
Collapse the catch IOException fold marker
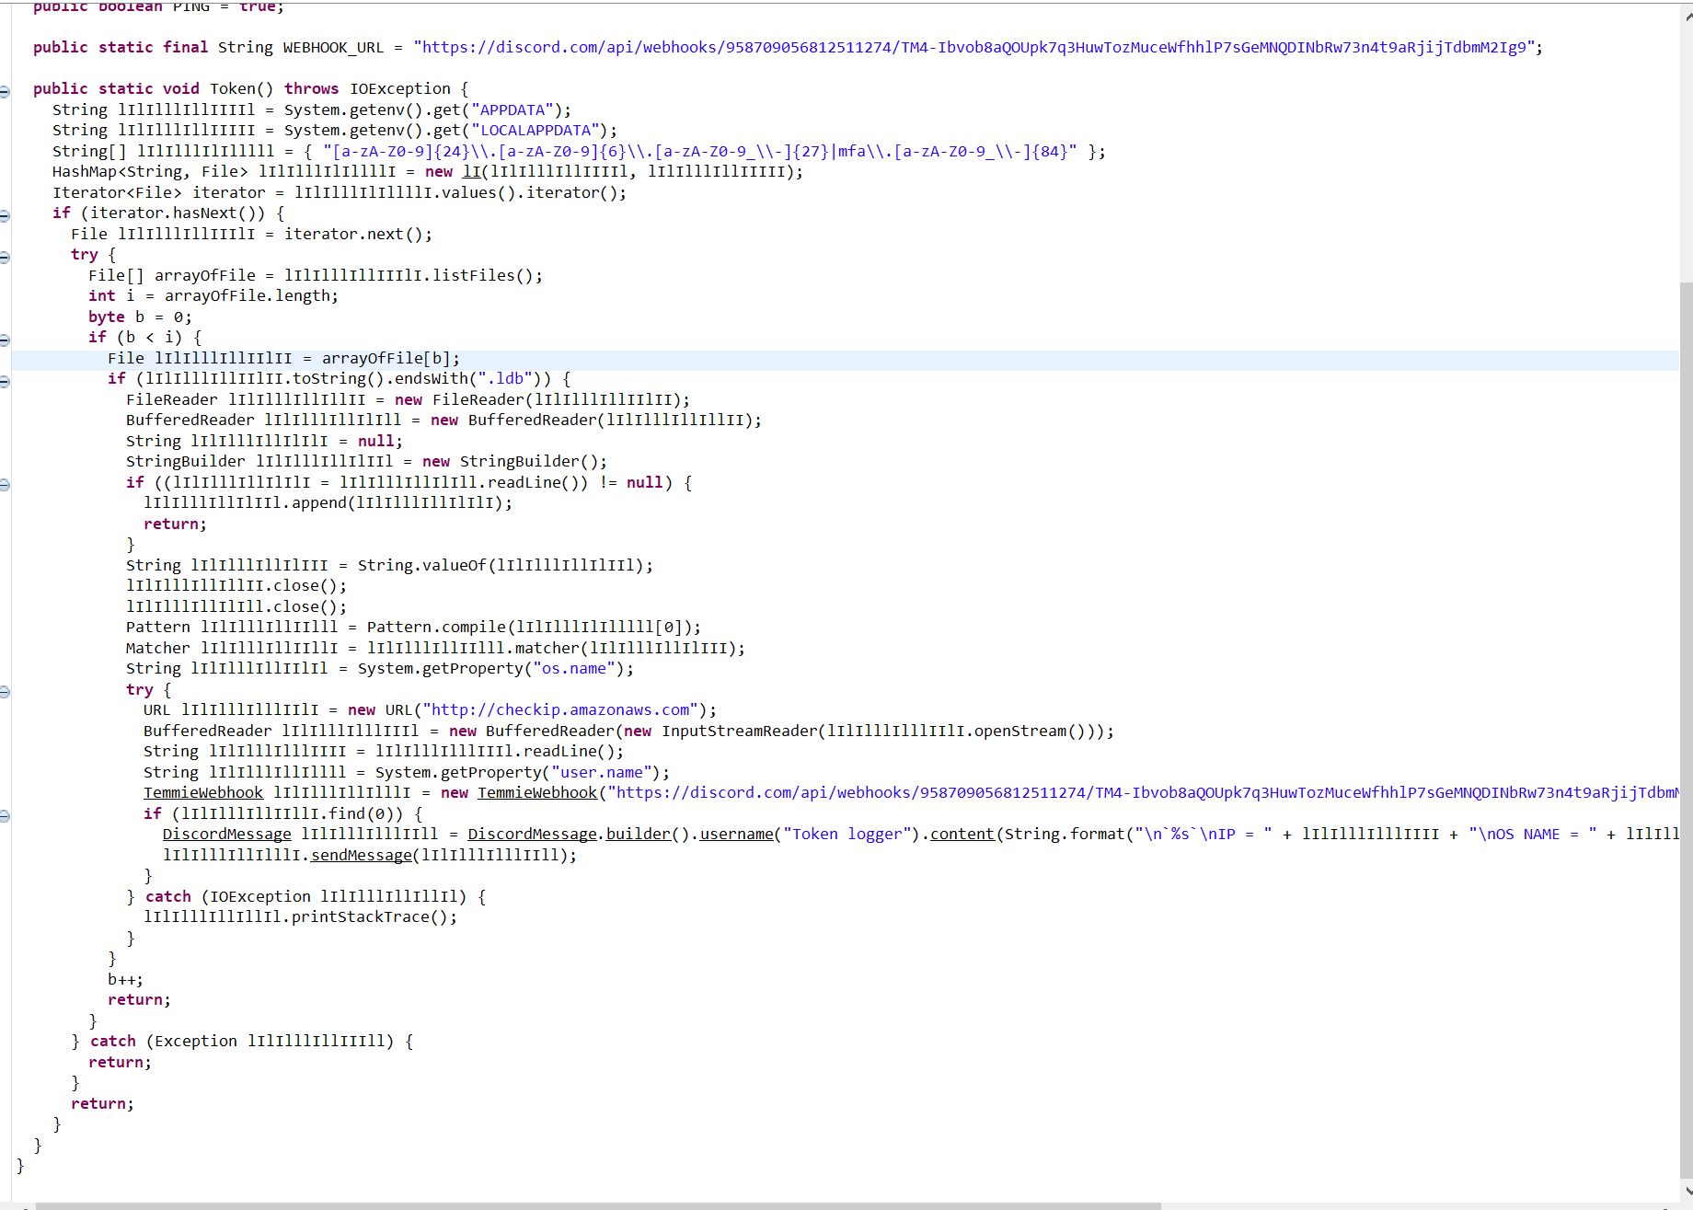click(x=5, y=897)
